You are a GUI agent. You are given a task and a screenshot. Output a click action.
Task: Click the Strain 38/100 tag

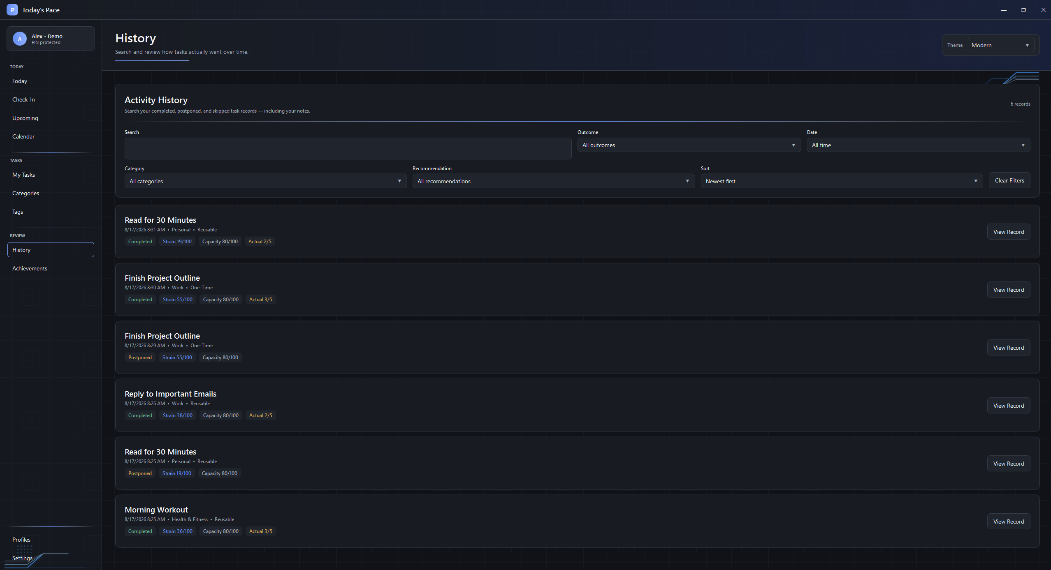tap(178, 415)
